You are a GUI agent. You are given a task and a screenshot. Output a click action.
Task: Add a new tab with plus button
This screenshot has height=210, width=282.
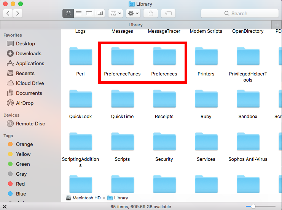[x=277, y=25]
